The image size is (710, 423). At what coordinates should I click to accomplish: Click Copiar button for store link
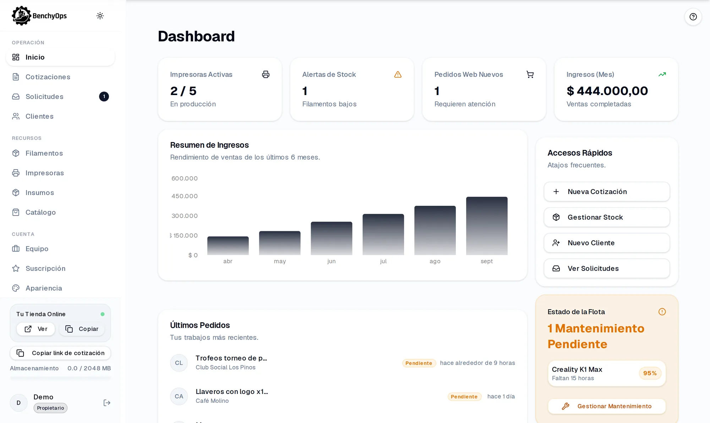(82, 329)
